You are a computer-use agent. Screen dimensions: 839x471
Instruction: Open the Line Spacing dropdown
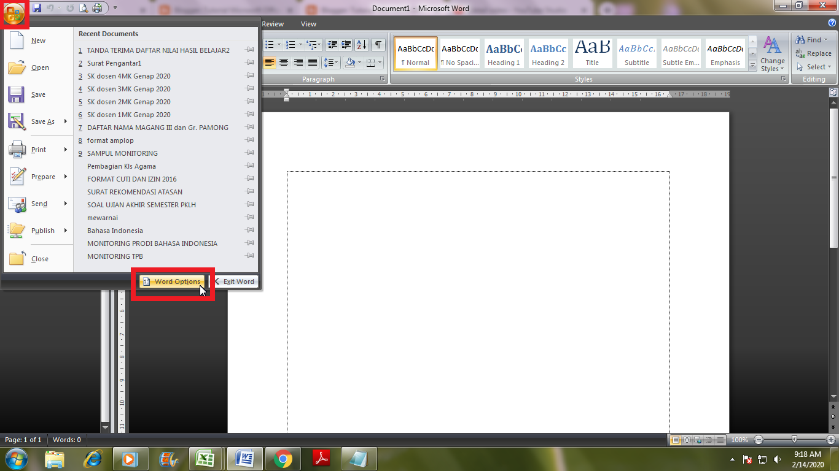pyautogui.click(x=332, y=63)
